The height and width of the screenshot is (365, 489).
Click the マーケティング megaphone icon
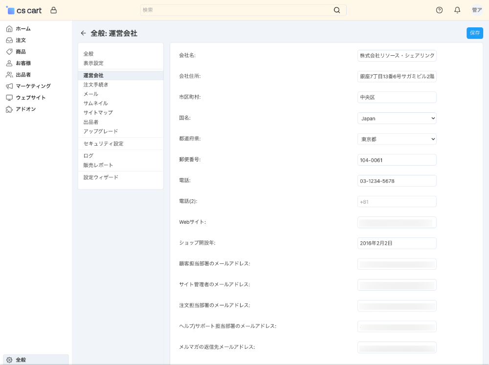(9, 86)
